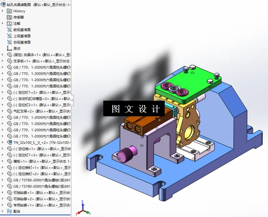Select the 前视基准面 front plane icon
The image size is (268, 217).
[9, 29]
